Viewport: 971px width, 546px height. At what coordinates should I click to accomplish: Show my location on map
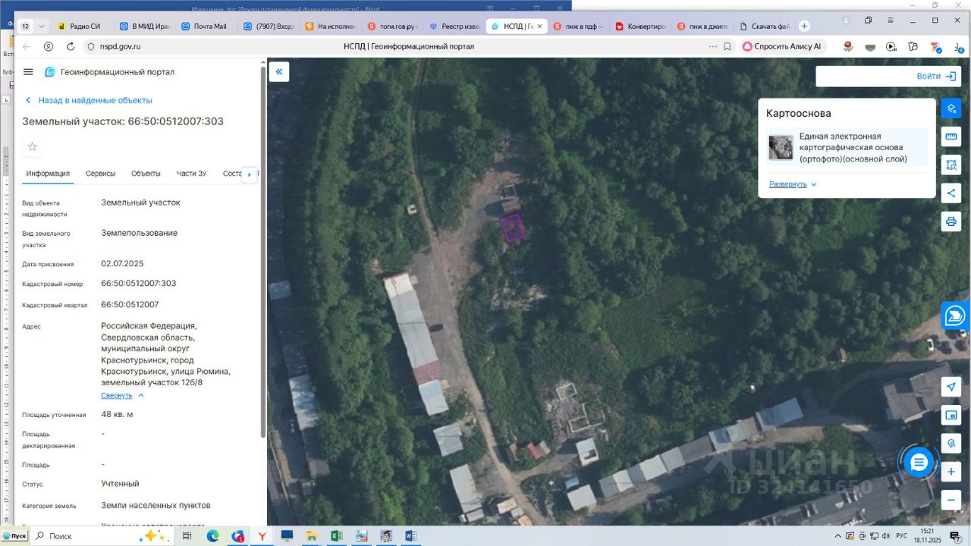pos(951,387)
